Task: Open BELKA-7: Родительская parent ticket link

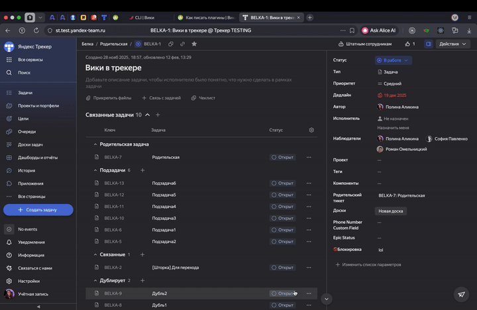Action: click(x=401, y=195)
